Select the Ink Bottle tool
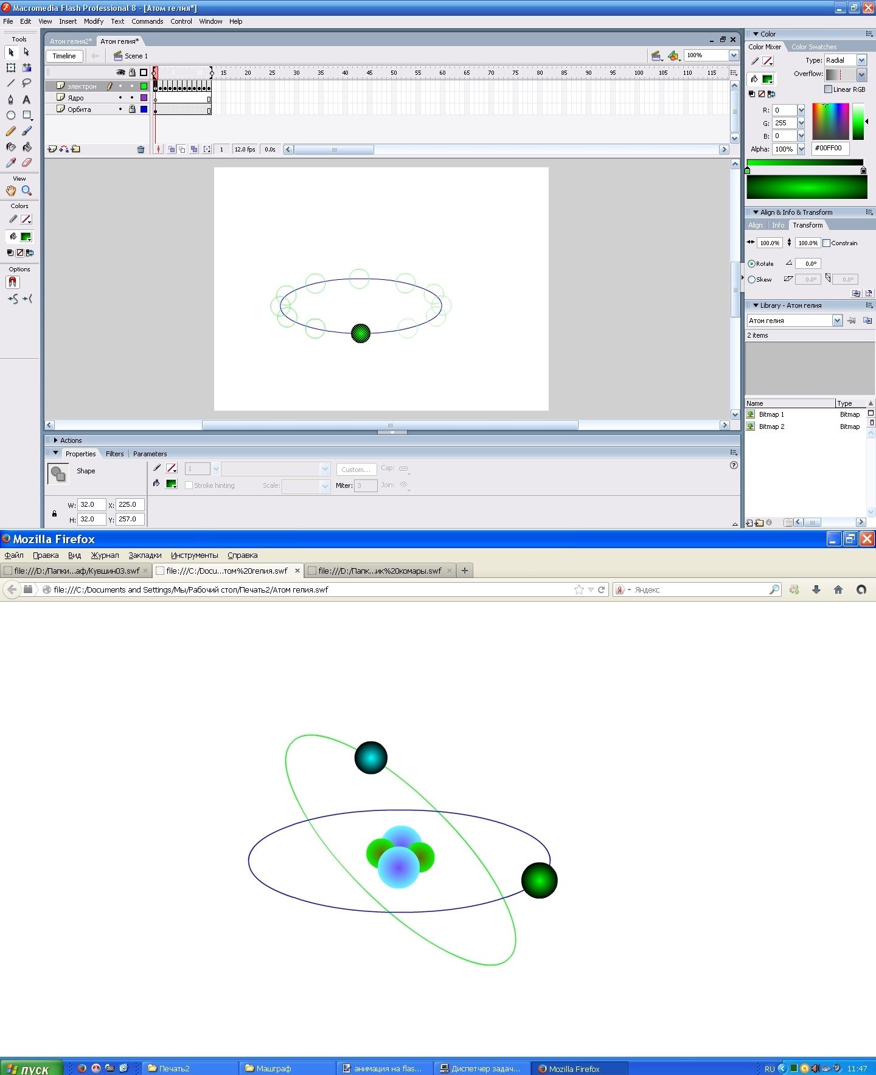The width and height of the screenshot is (876, 1075). point(11,147)
